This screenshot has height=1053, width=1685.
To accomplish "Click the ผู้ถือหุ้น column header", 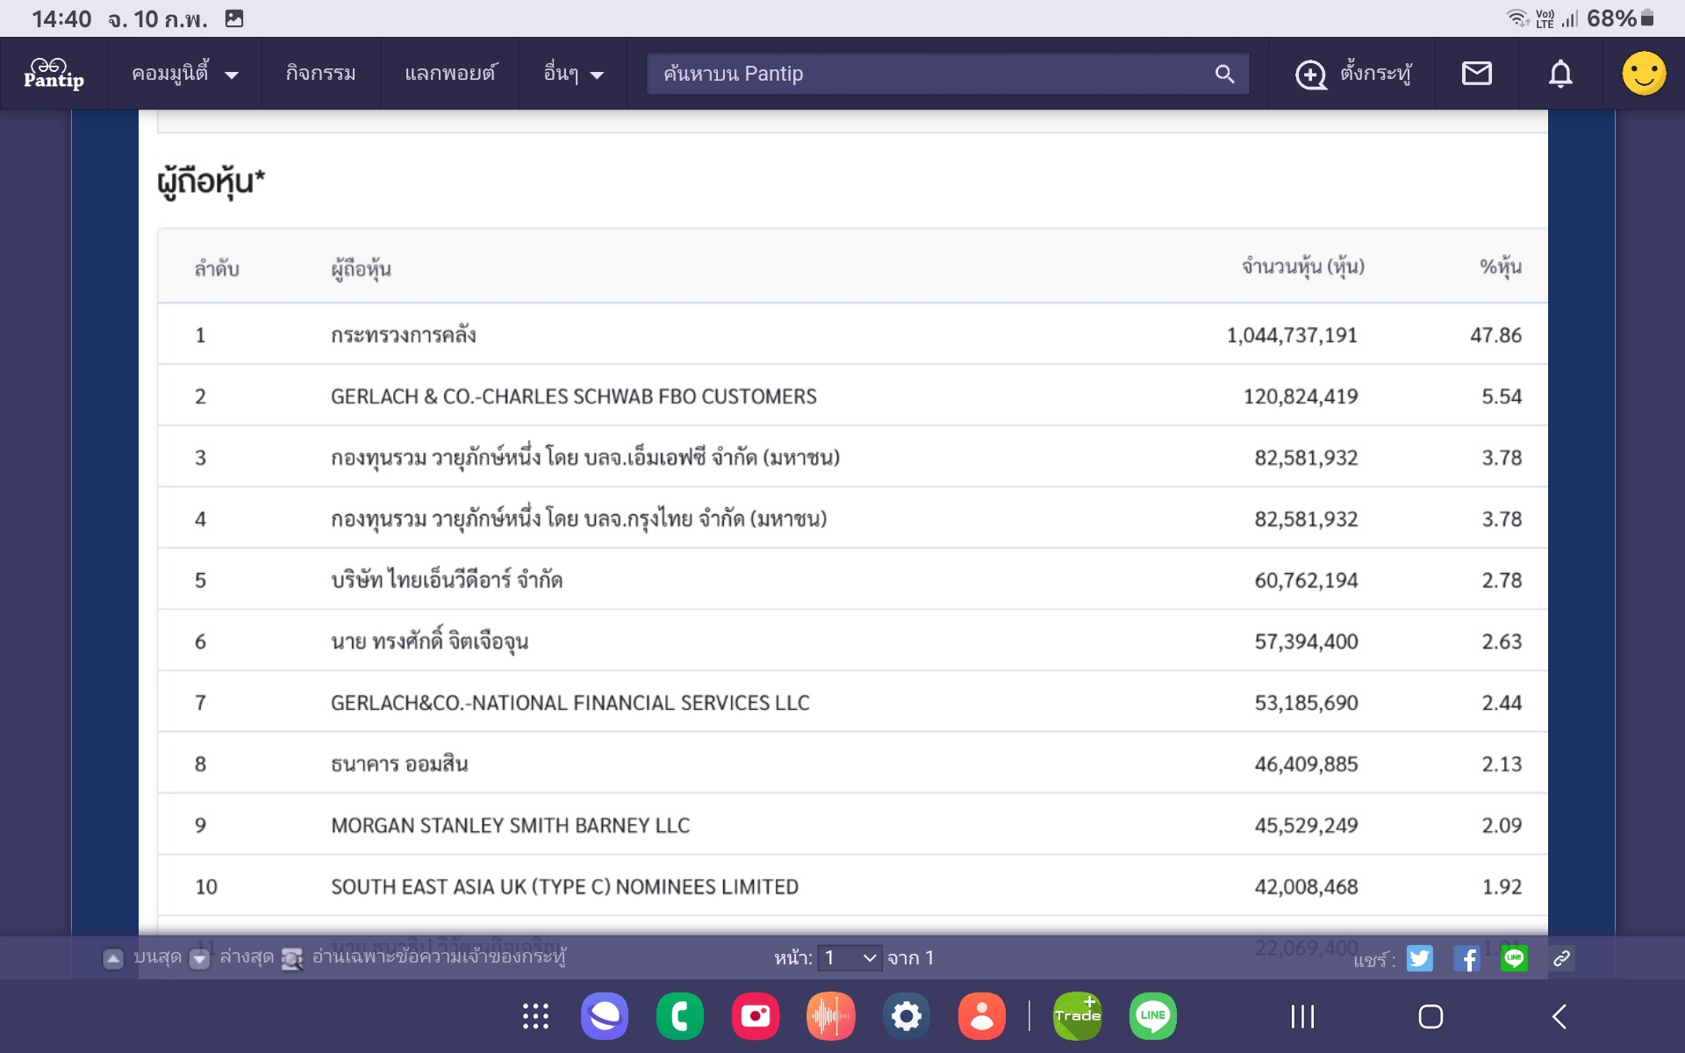I will coord(361,269).
